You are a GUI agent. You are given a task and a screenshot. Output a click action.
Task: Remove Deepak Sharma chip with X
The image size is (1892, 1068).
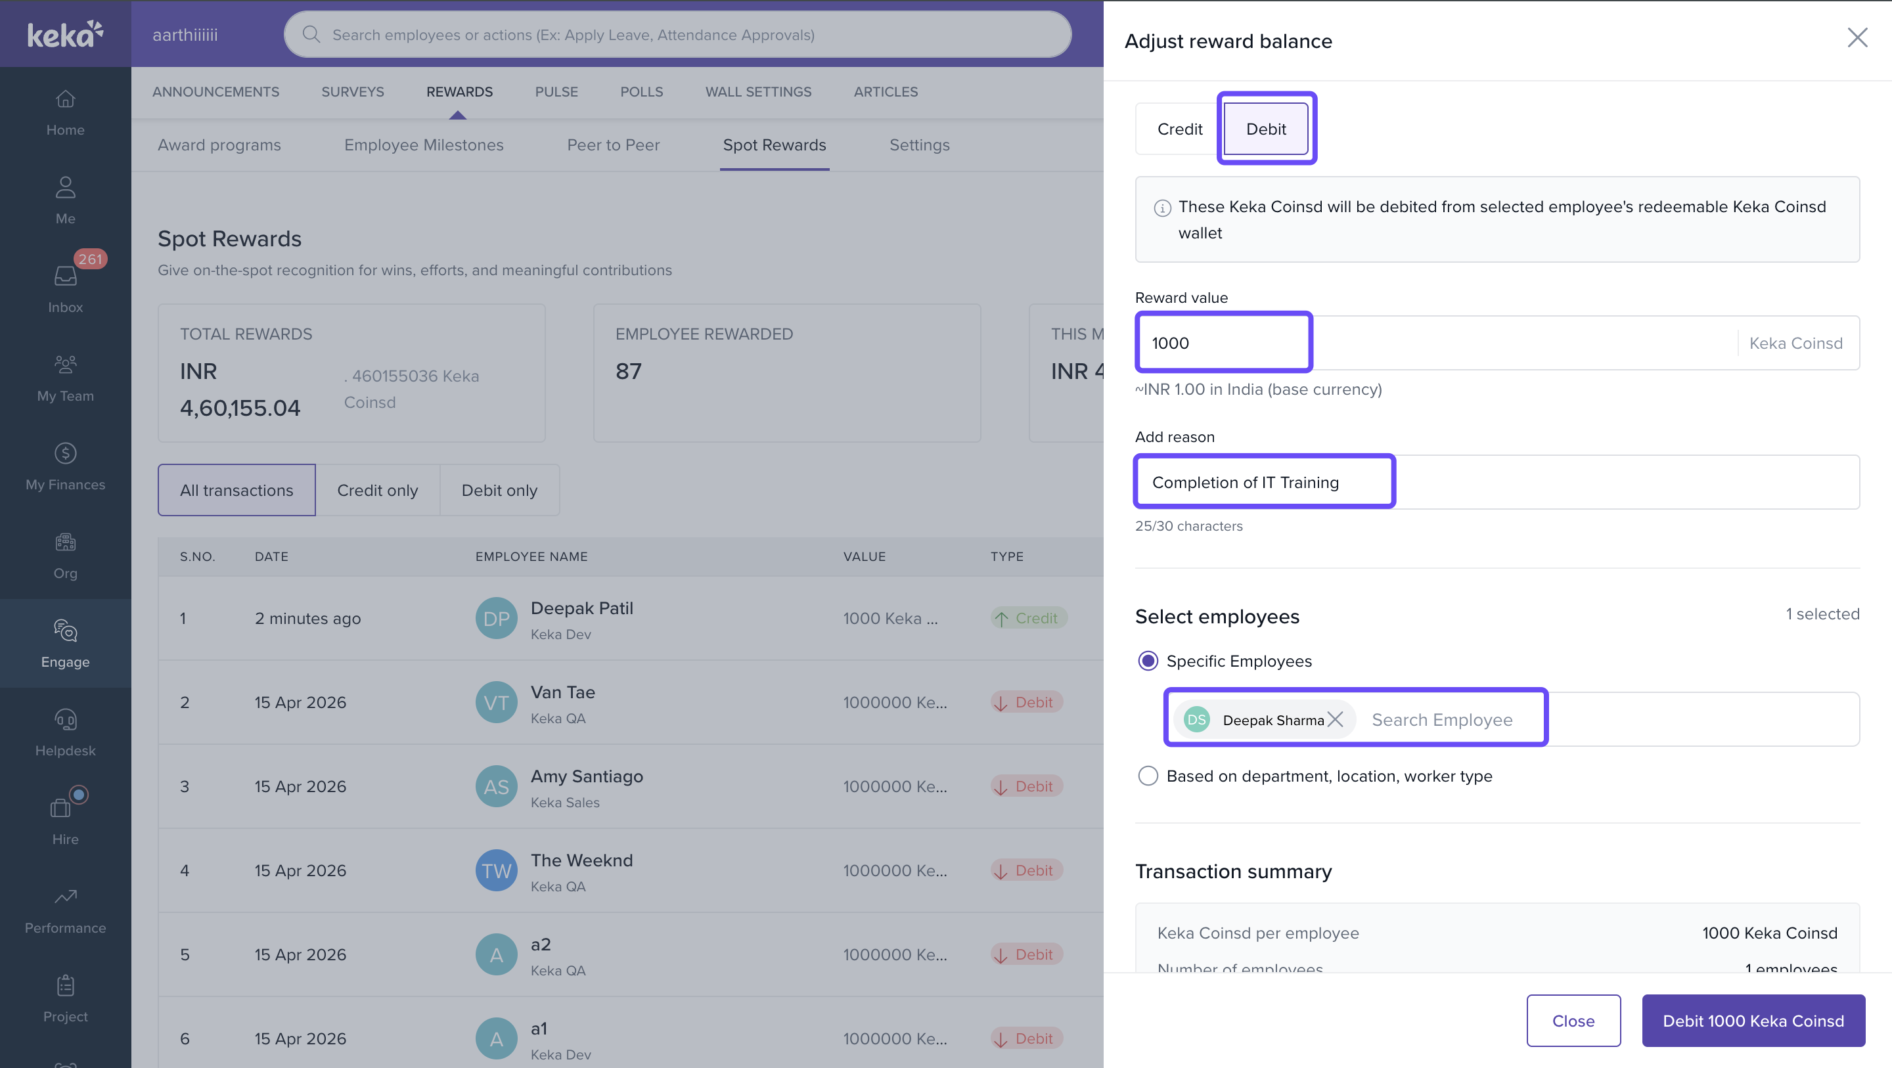click(x=1336, y=719)
